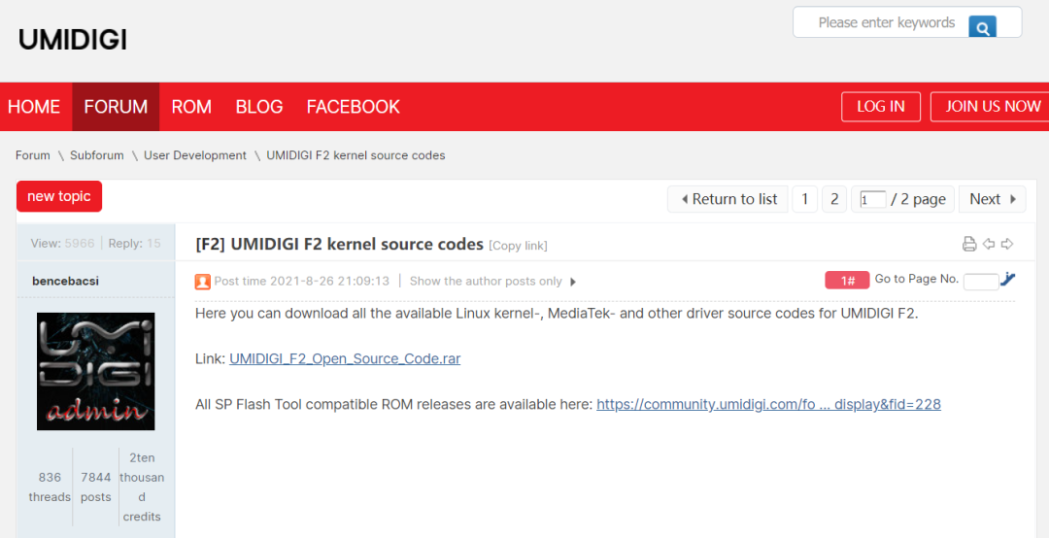Select the FORUM navigation tab
1049x538 pixels.
(x=116, y=107)
